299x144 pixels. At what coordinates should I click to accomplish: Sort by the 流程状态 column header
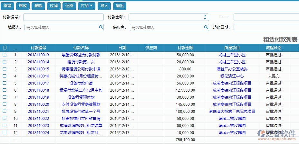[x=274, y=48]
